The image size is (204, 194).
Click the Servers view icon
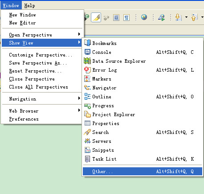coord(87,141)
